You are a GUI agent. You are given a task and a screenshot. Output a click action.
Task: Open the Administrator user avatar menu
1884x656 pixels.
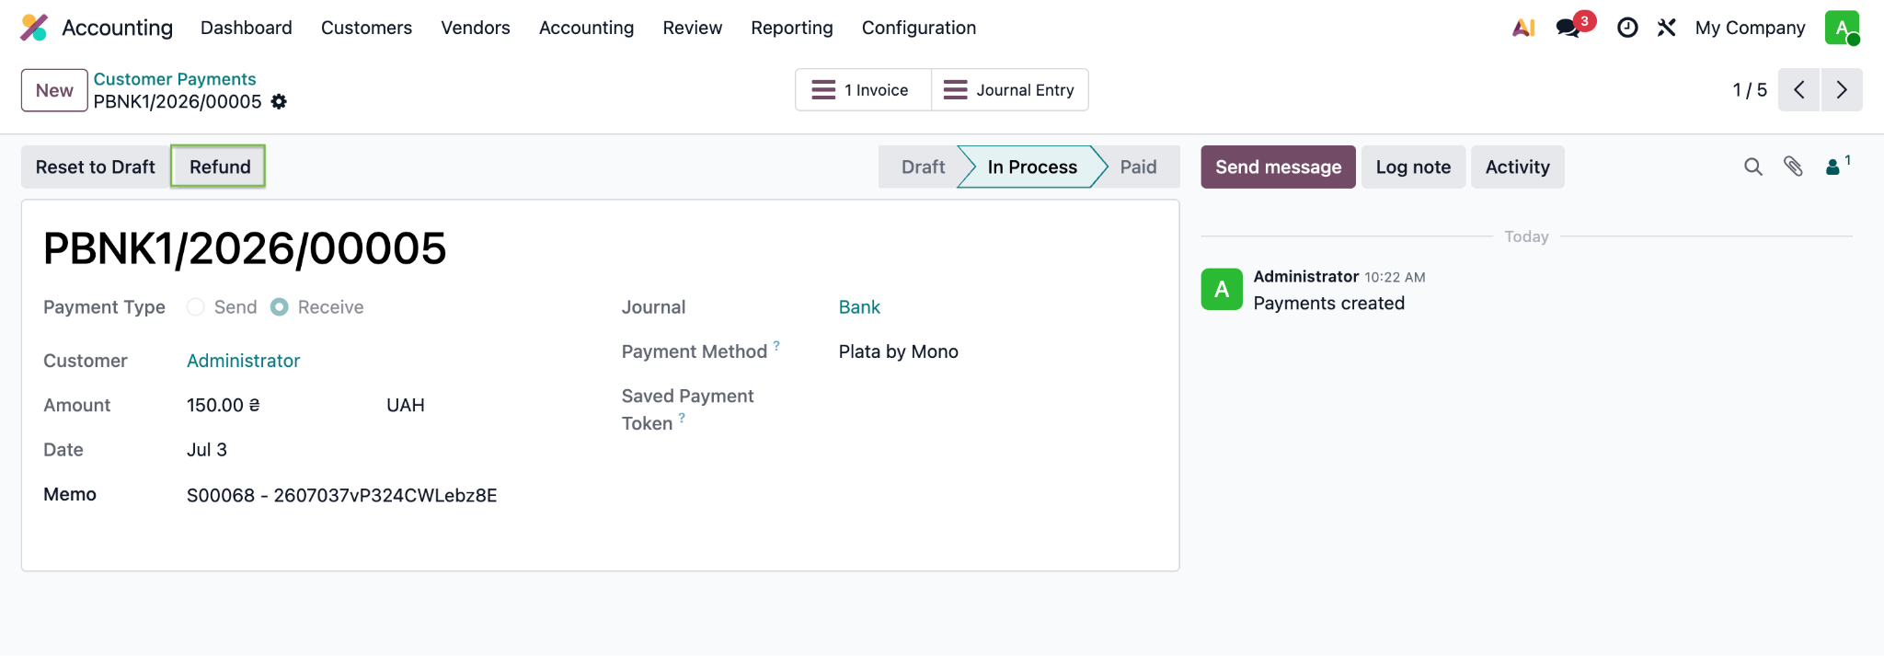[1843, 28]
